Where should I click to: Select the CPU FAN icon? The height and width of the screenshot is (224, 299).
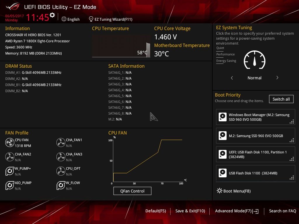(x=10, y=143)
